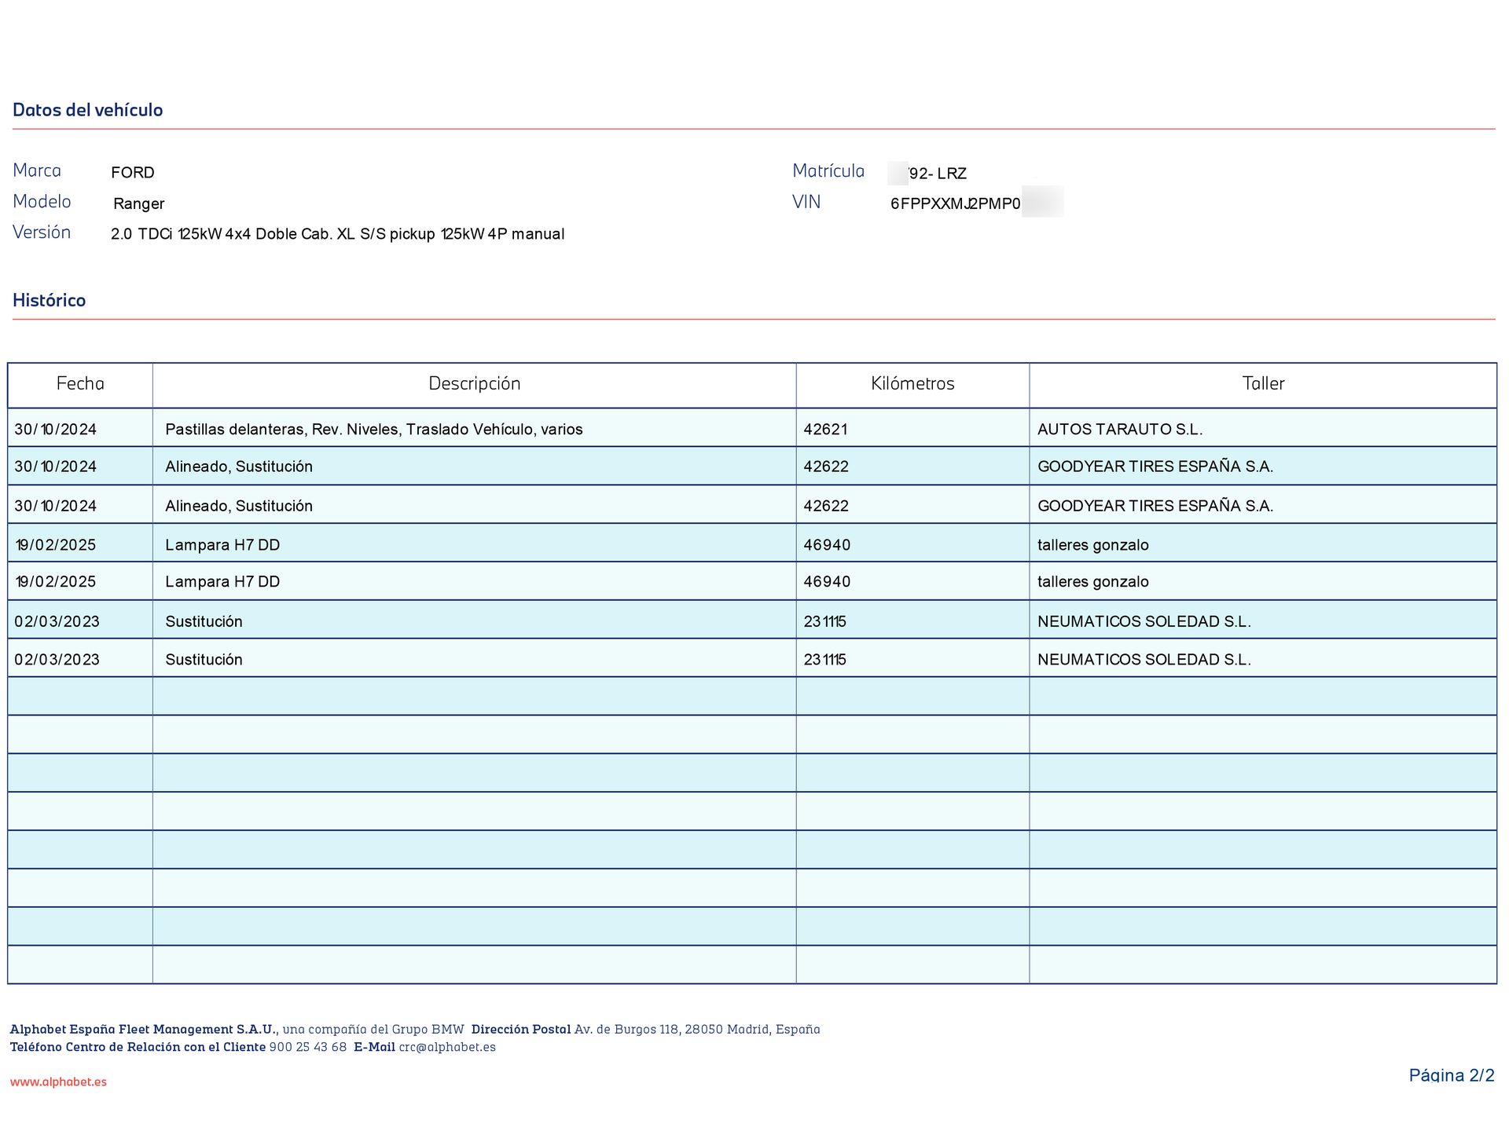The width and height of the screenshot is (1509, 1131).
Task: Select the brand value 'FORD'
Action: [x=133, y=173]
